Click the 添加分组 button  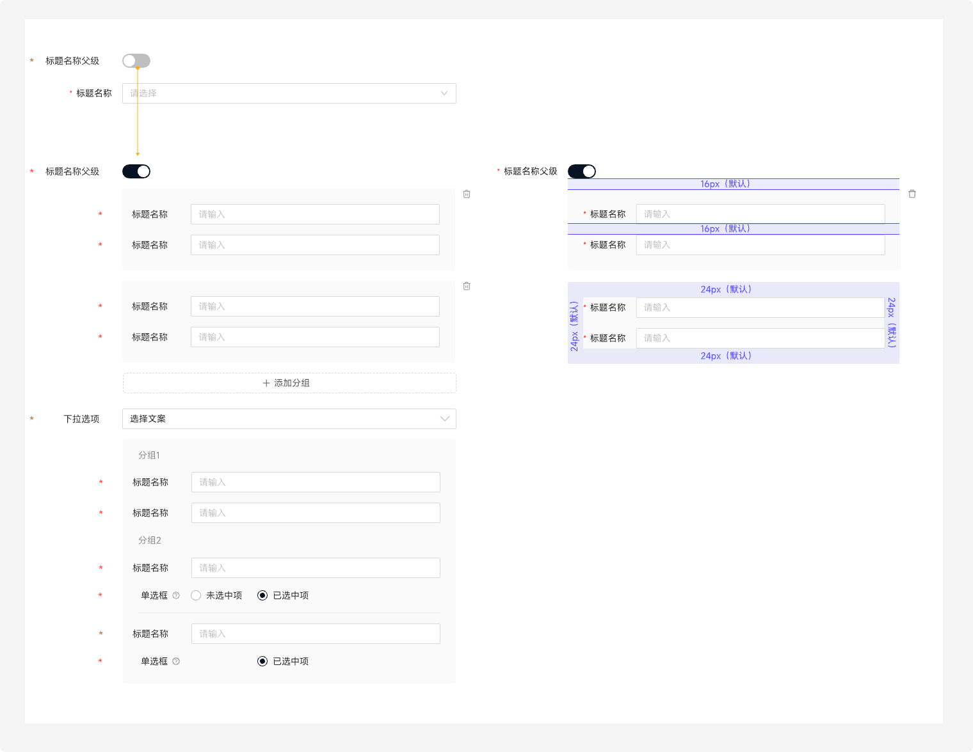289,383
